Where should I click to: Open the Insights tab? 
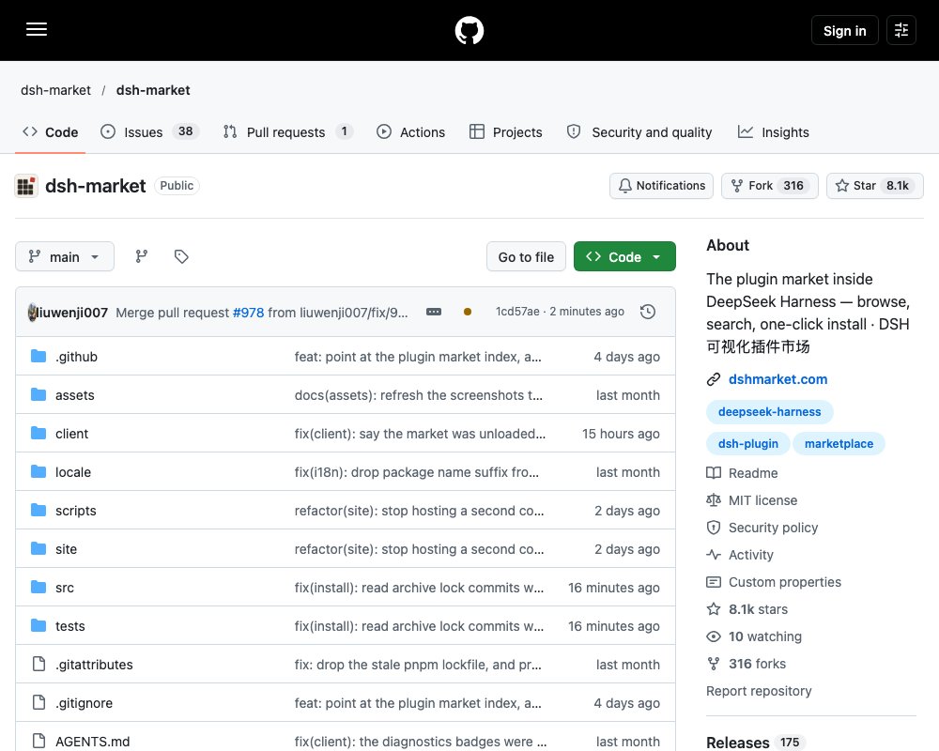pyautogui.click(x=774, y=132)
